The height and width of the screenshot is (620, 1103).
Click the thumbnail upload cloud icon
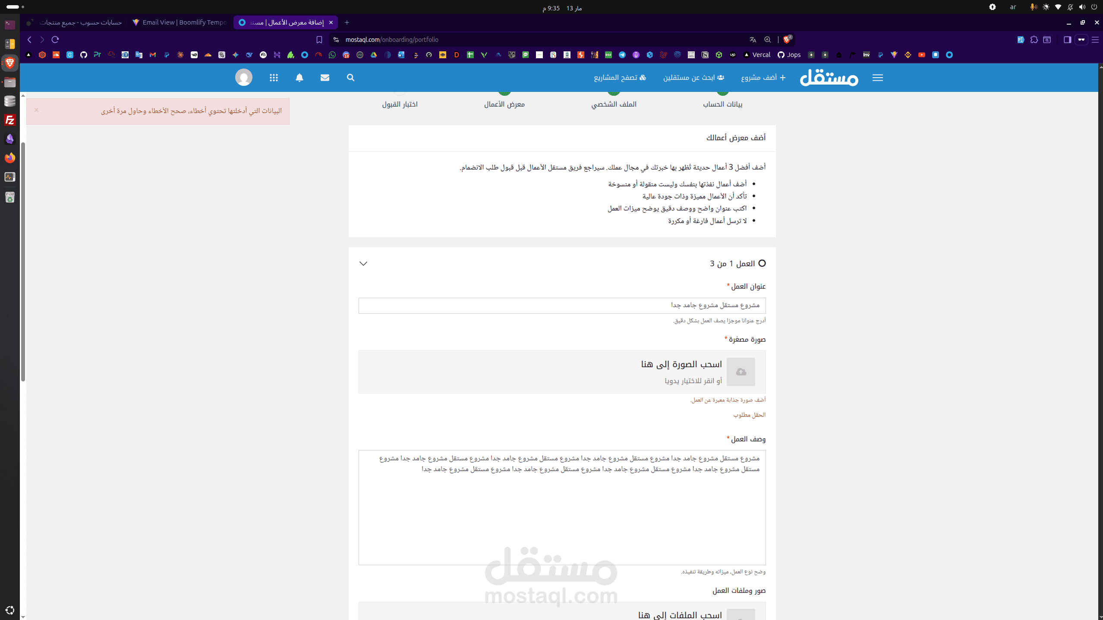pyautogui.click(x=741, y=372)
